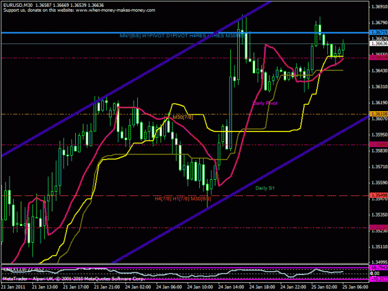Viewport: 388px width, 291px height.
Task: Click the magenta 68.7943 indicator level tag
Action: (379, 267)
